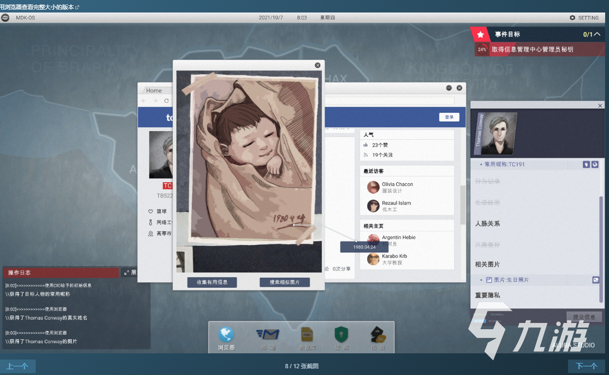Select the Home tab in browser window
Viewport: 609px width, 375px height.
pos(154,90)
